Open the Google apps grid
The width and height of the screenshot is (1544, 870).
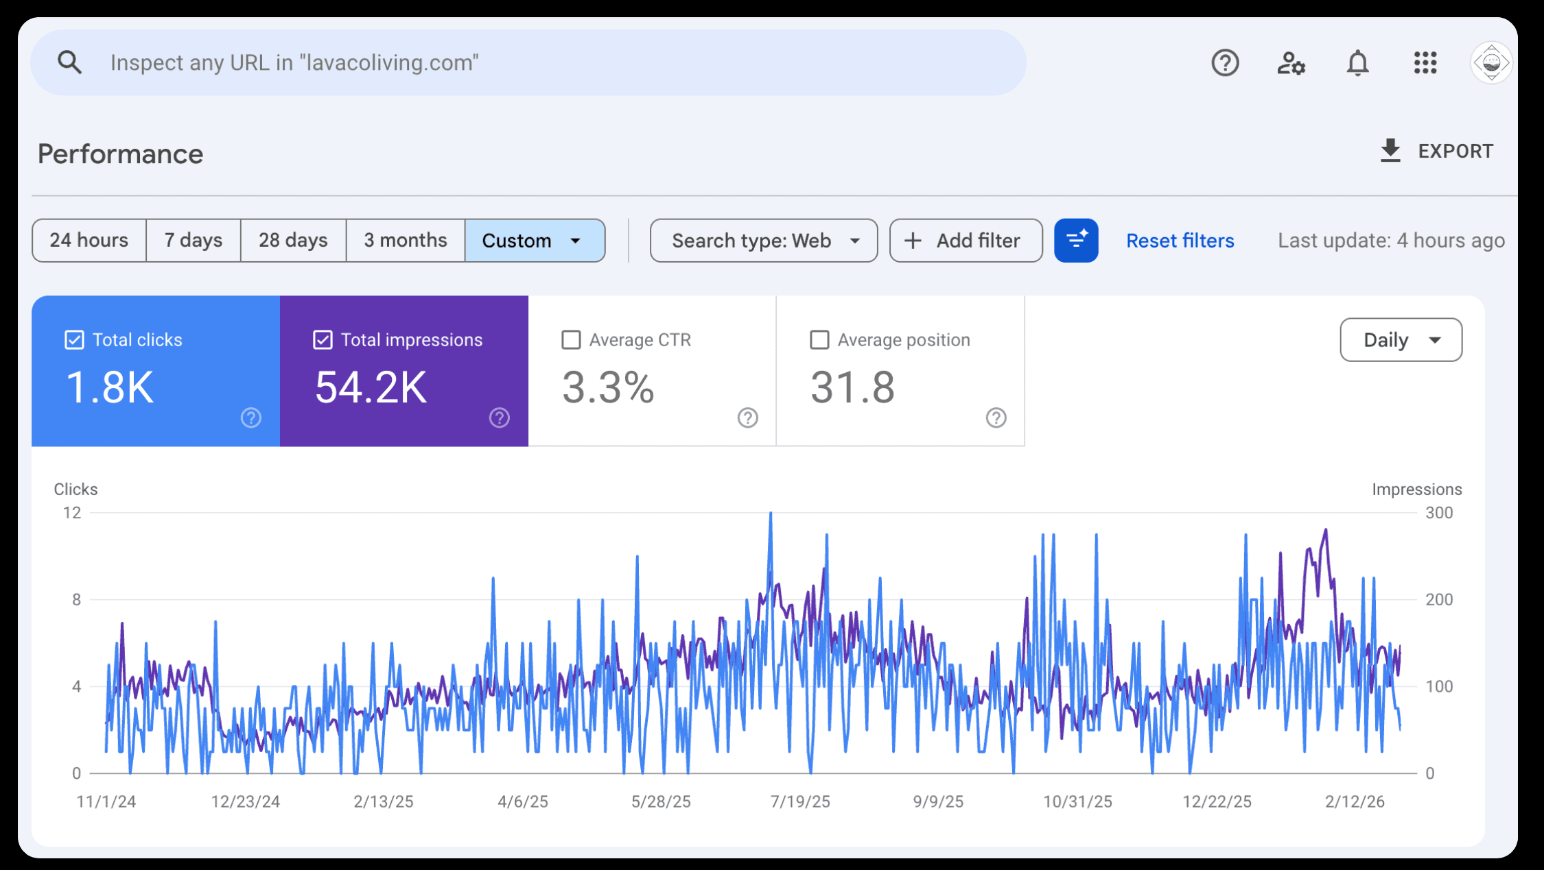tap(1425, 63)
